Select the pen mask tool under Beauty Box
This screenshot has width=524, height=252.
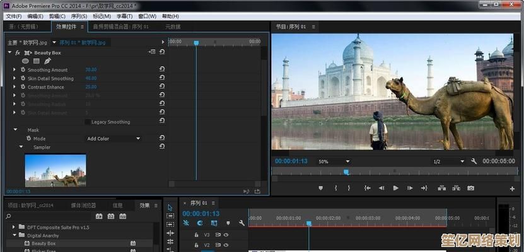coord(47,61)
